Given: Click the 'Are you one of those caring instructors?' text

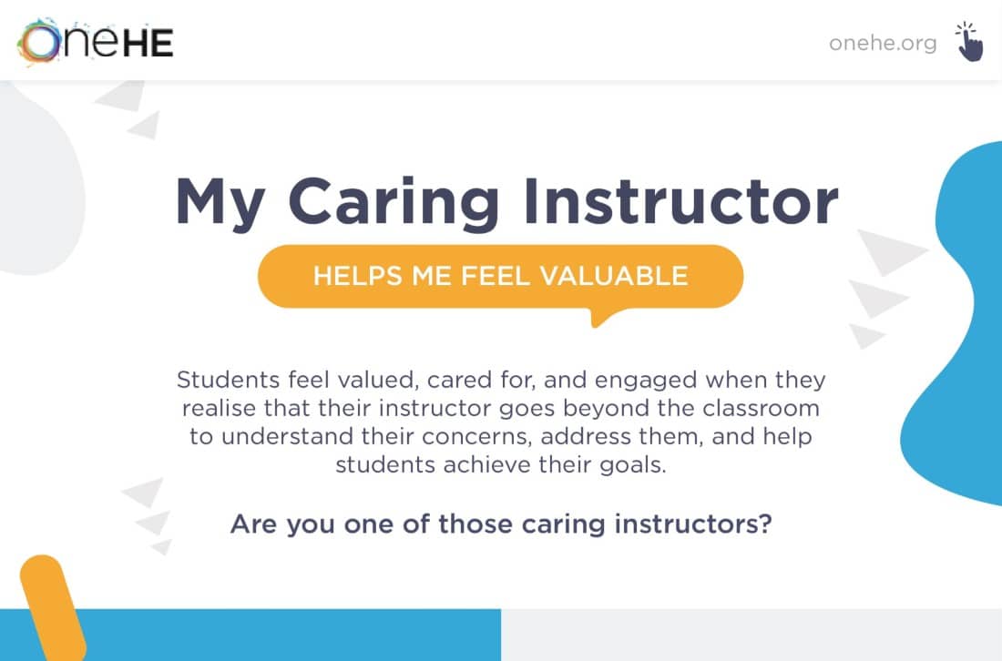Looking at the screenshot, I should click(x=501, y=524).
